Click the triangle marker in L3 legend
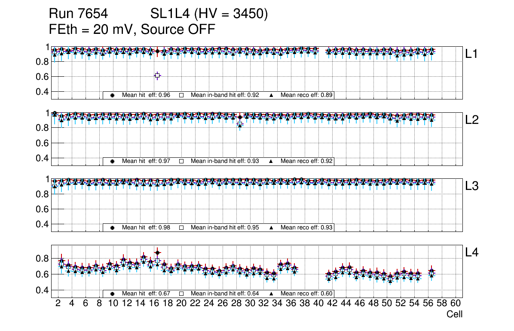This screenshot has width=514, height=331. coord(271,228)
